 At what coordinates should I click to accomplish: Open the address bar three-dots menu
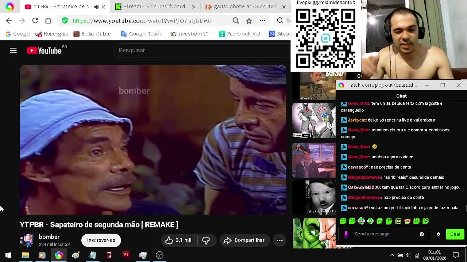[x=262, y=21]
